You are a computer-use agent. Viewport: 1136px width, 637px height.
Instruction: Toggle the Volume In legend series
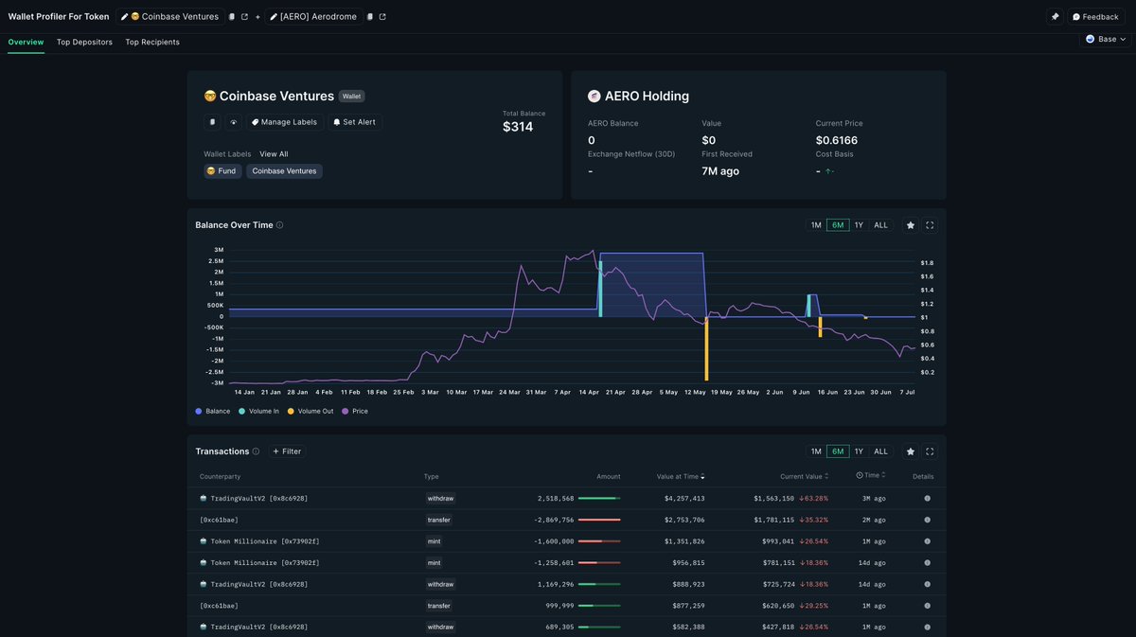pyautogui.click(x=258, y=412)
